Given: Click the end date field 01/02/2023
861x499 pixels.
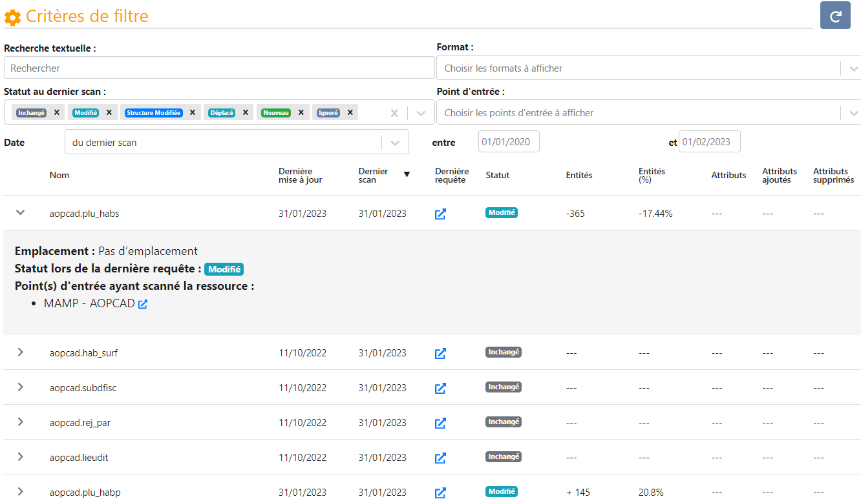Looking at the screenshot, I should click(x=710, y=141).
